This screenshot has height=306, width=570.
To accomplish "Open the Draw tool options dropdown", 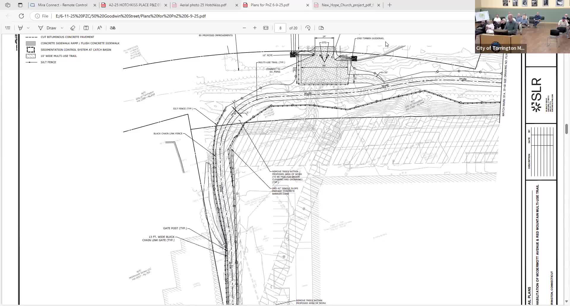I will [62, 28].
